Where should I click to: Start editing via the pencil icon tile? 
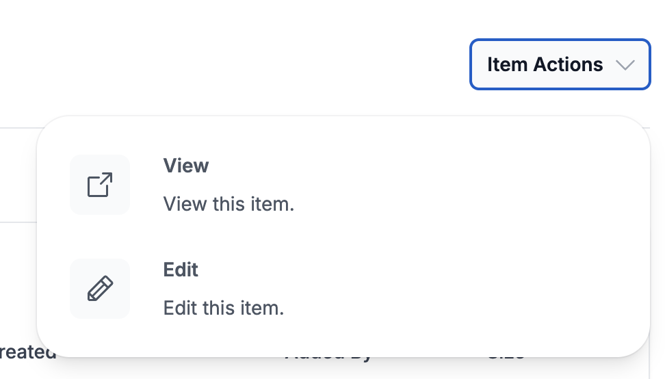tap(100, 289)
